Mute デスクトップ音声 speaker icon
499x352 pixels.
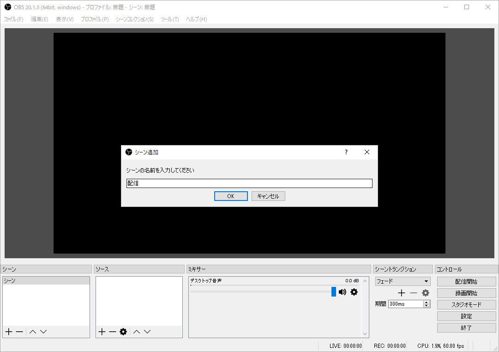(343, 292)
